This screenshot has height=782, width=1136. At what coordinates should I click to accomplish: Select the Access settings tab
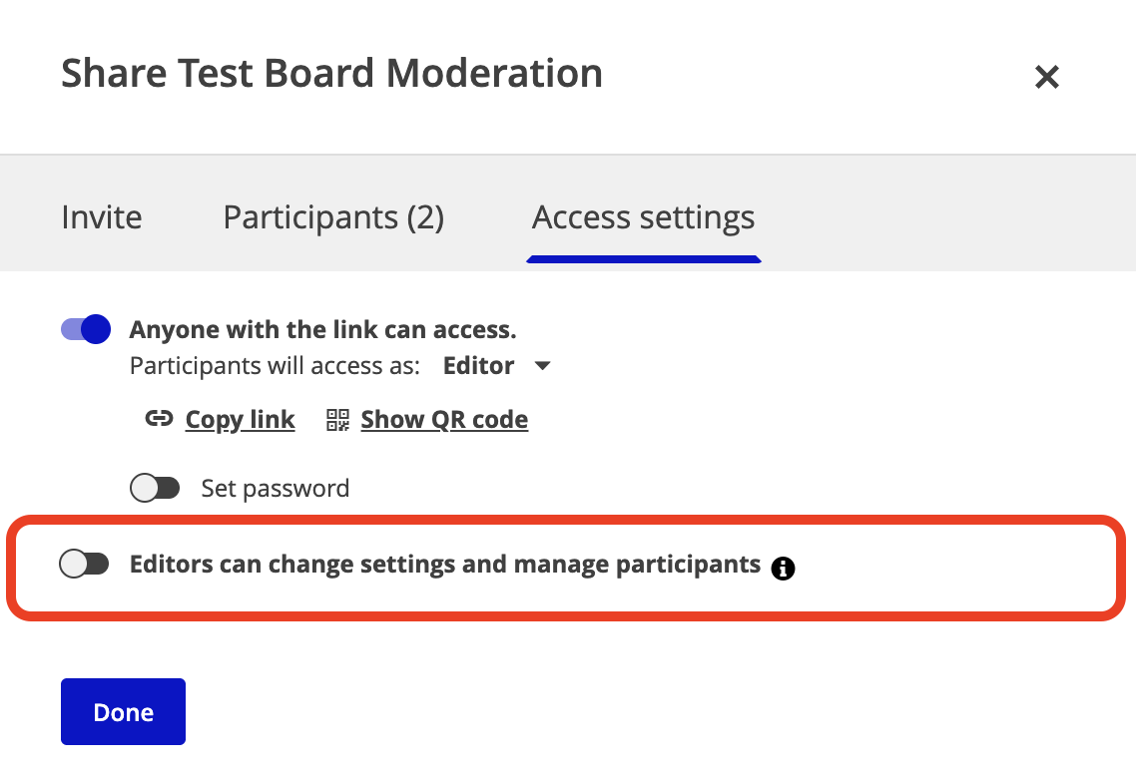click(x=643, y=217)
